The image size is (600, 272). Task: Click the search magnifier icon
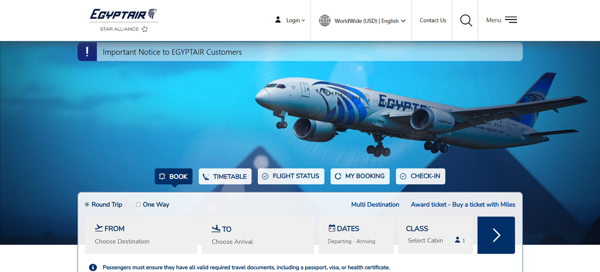[465, 20]
